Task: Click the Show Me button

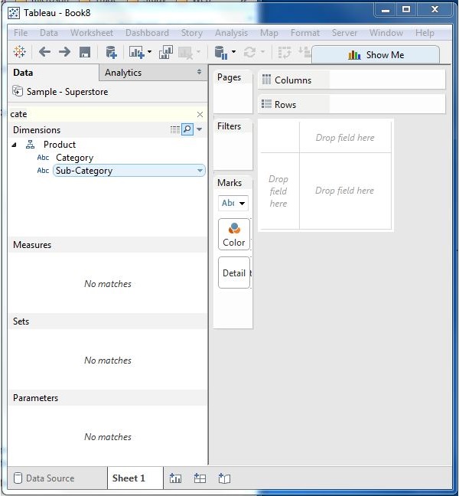Action: [x=376, y=55]
